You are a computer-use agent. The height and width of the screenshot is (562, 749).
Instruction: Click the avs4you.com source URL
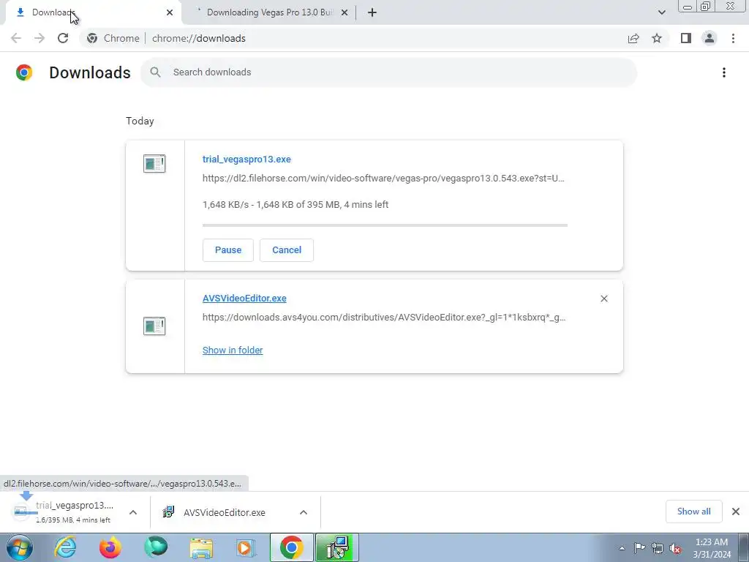384,318
